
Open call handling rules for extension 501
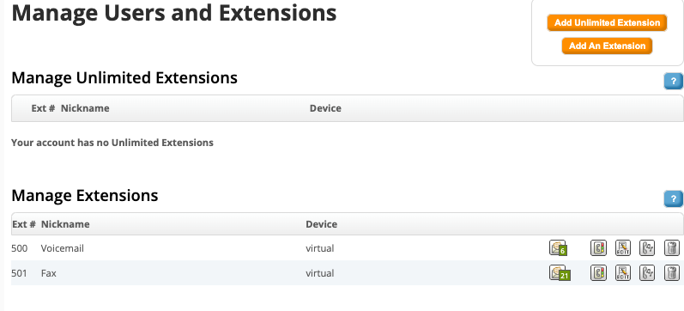click(598, 273)
